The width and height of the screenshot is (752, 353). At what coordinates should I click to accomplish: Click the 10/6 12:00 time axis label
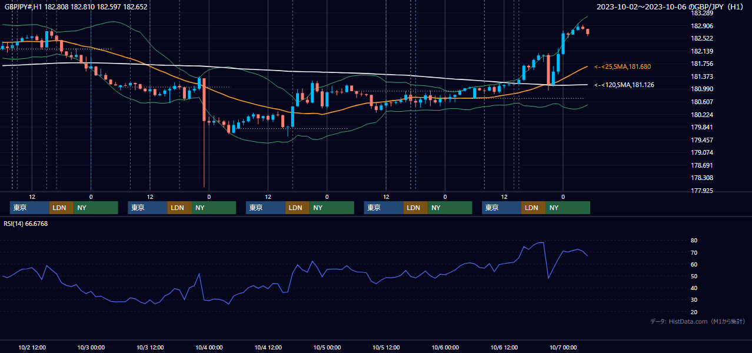click(x=504, y=348)
